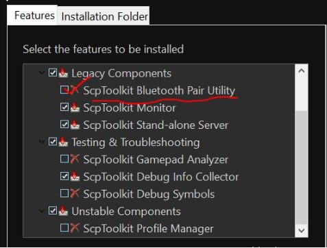Click the Testing & Troubleshooting install icon

pyautogui.click(x=63, y=142)
